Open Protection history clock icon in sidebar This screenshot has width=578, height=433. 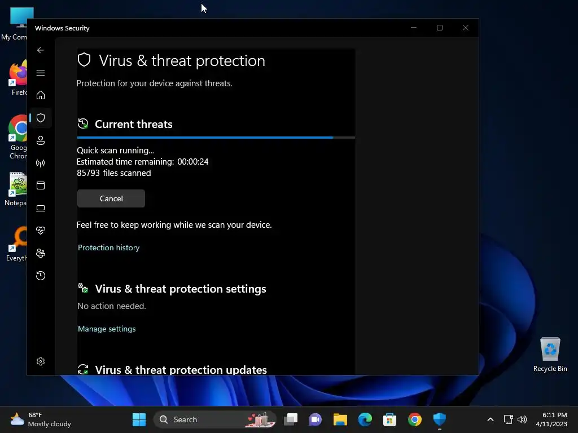[x=41, y=275]
